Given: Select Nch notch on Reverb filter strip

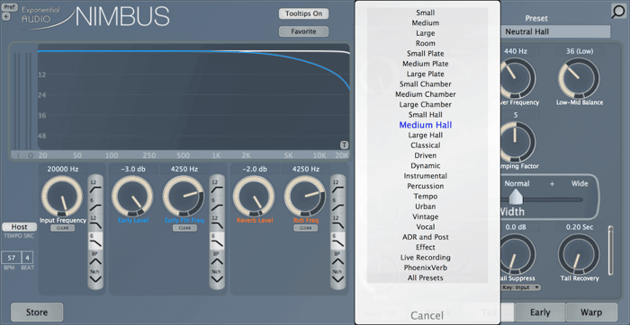Looking at the screenshot, I should [x=337, y=277].
